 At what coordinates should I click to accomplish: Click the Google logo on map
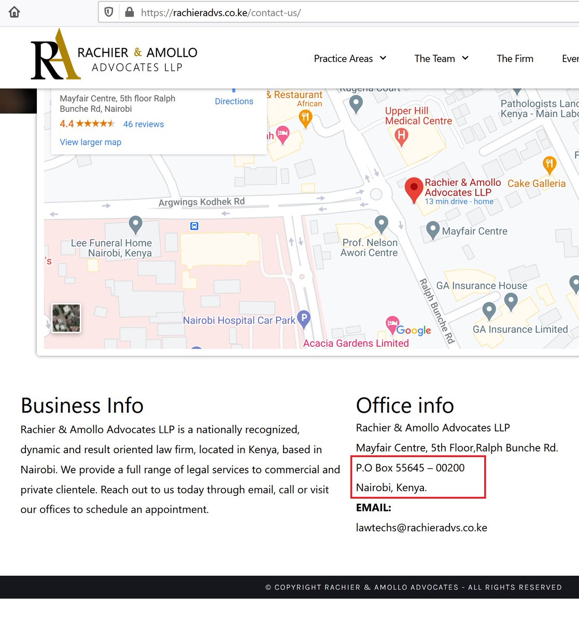click(x=414, y=330)
